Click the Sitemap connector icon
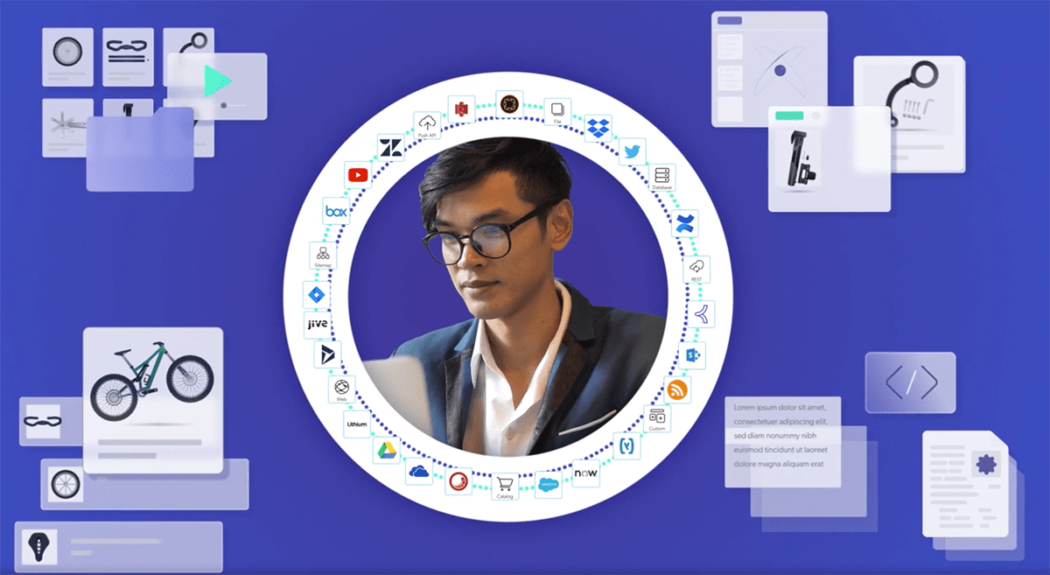 point(324,255)
